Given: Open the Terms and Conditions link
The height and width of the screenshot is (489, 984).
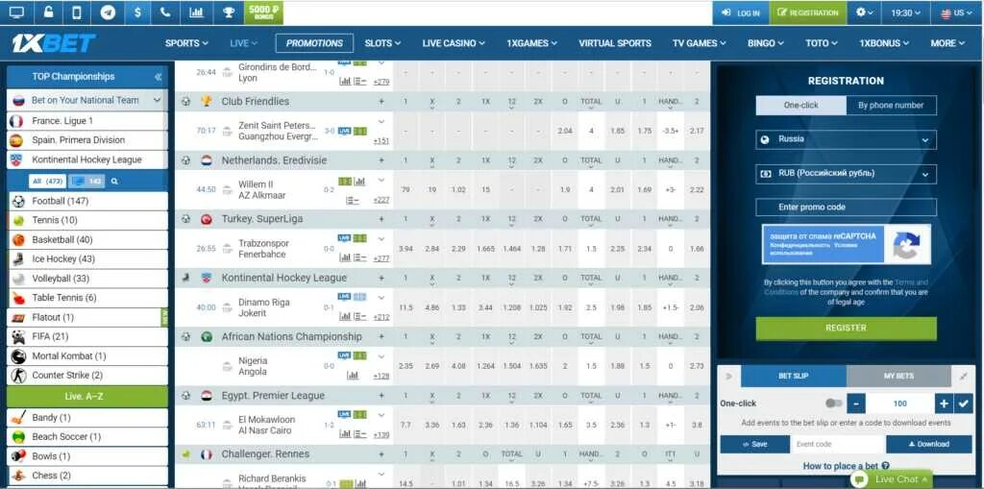Looking at the screenshot, I should [848, 287].
